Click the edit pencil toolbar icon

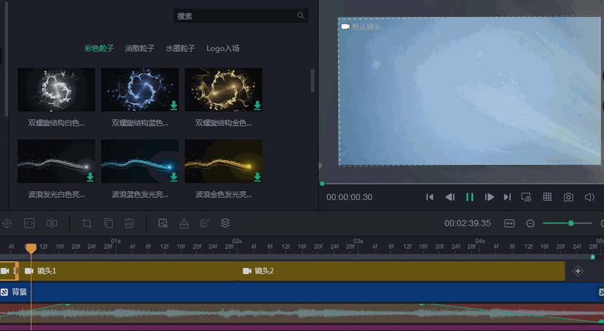tap(204, 223)
